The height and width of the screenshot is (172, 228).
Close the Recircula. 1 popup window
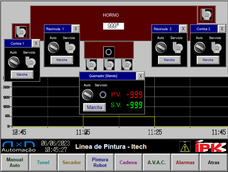pos(76,29)
